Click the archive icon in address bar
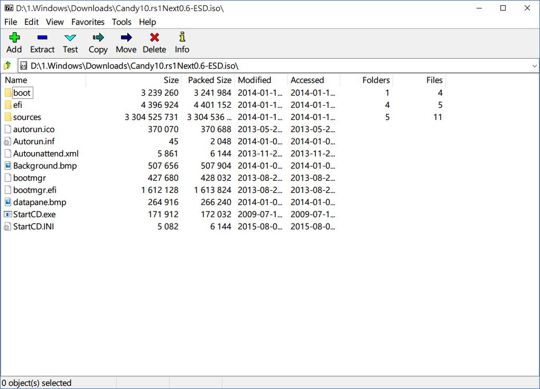 point(23,66)
